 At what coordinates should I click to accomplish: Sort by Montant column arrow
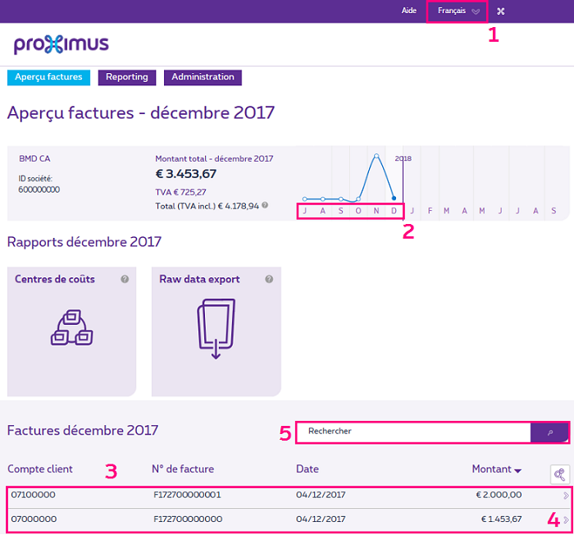[517, 470]
